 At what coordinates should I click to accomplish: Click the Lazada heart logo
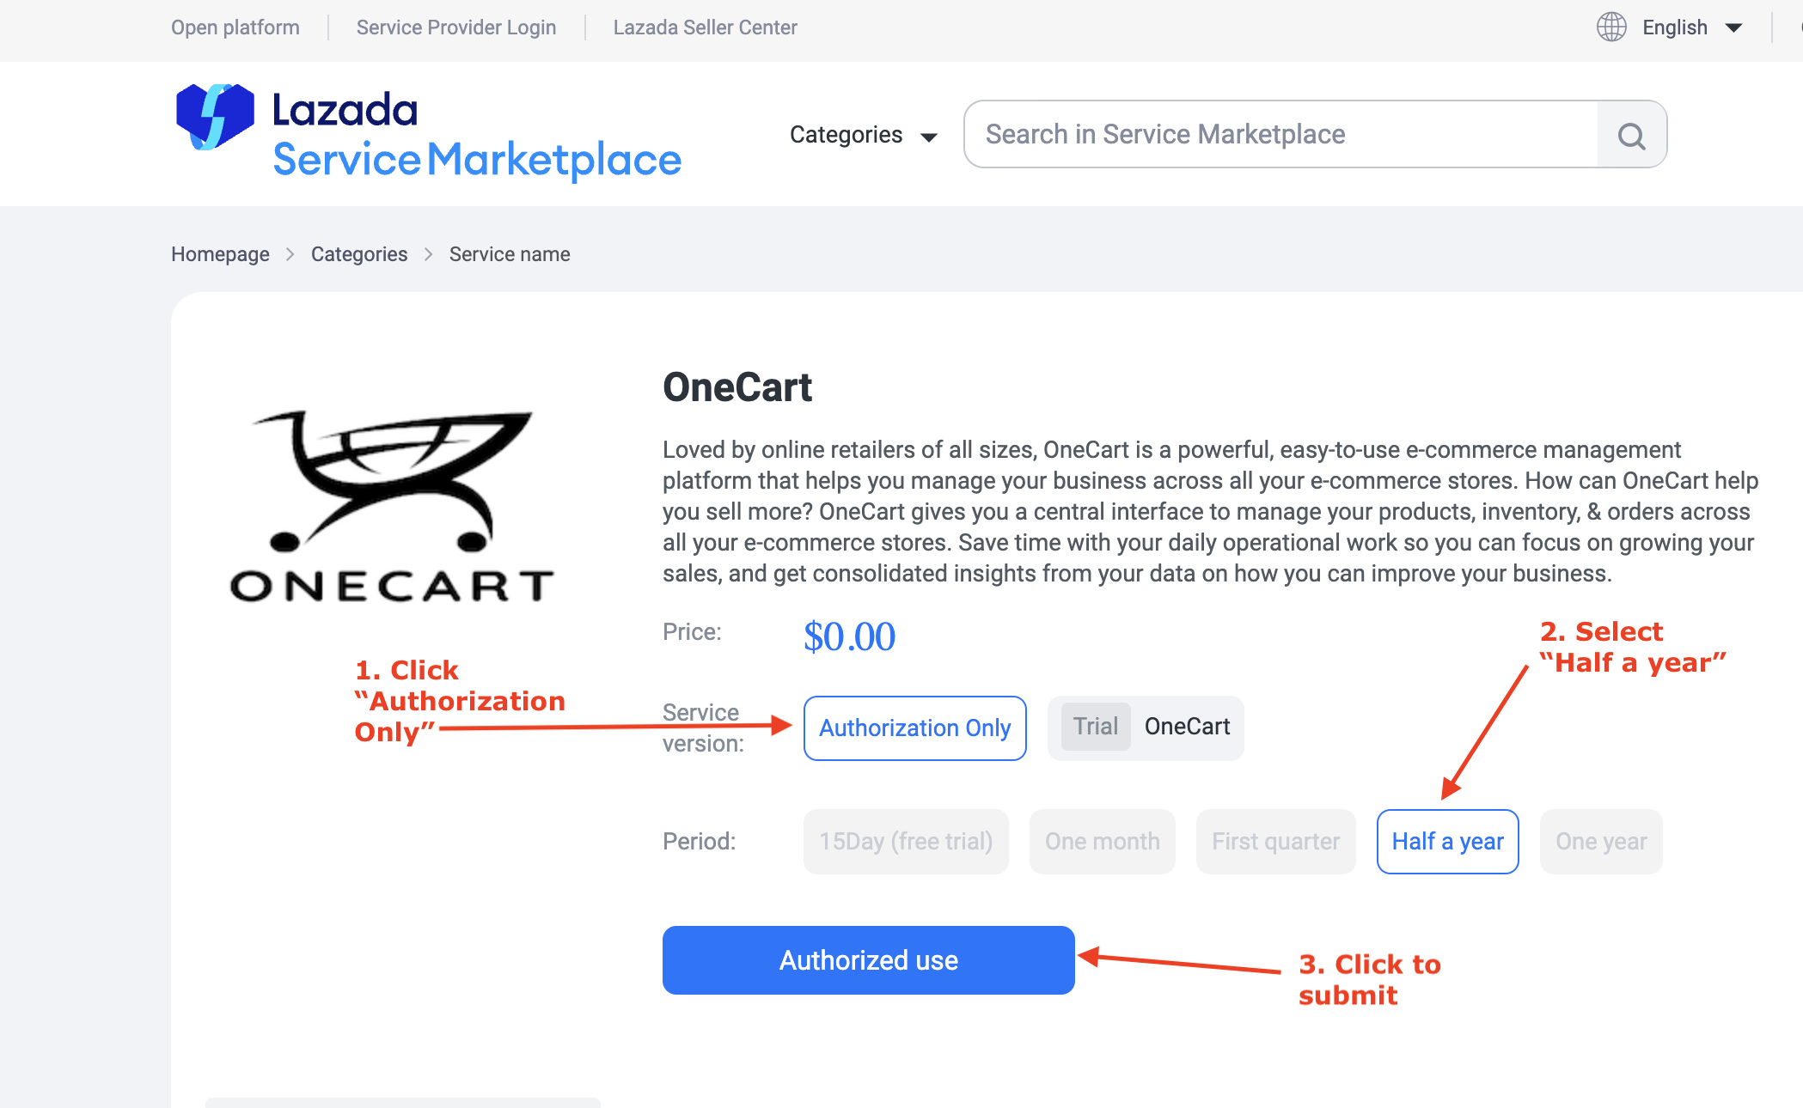(215, 116)
